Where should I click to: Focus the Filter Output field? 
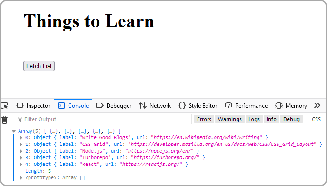[x=104, y=119]
